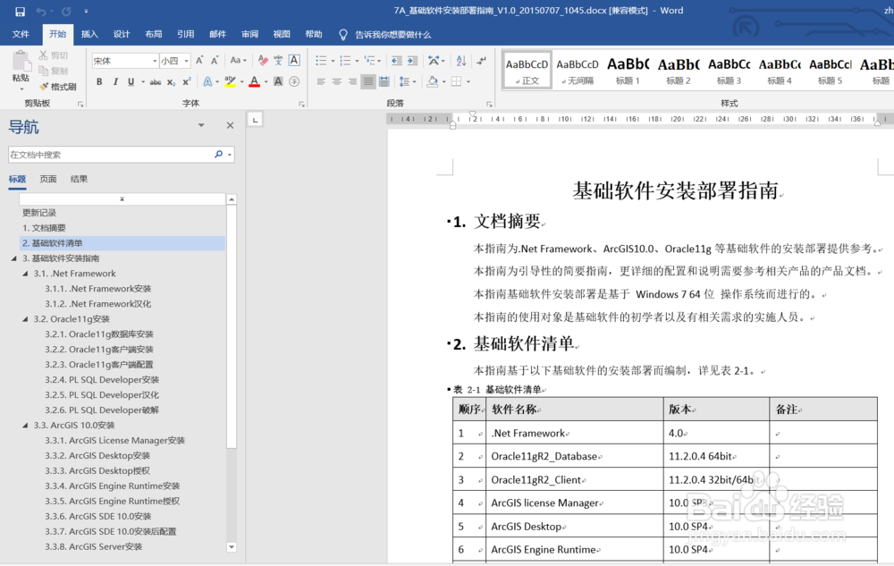894x566 pixels.
Task: Collapse 3.2 Oracle11g安装 node
Action: point(25,319)
